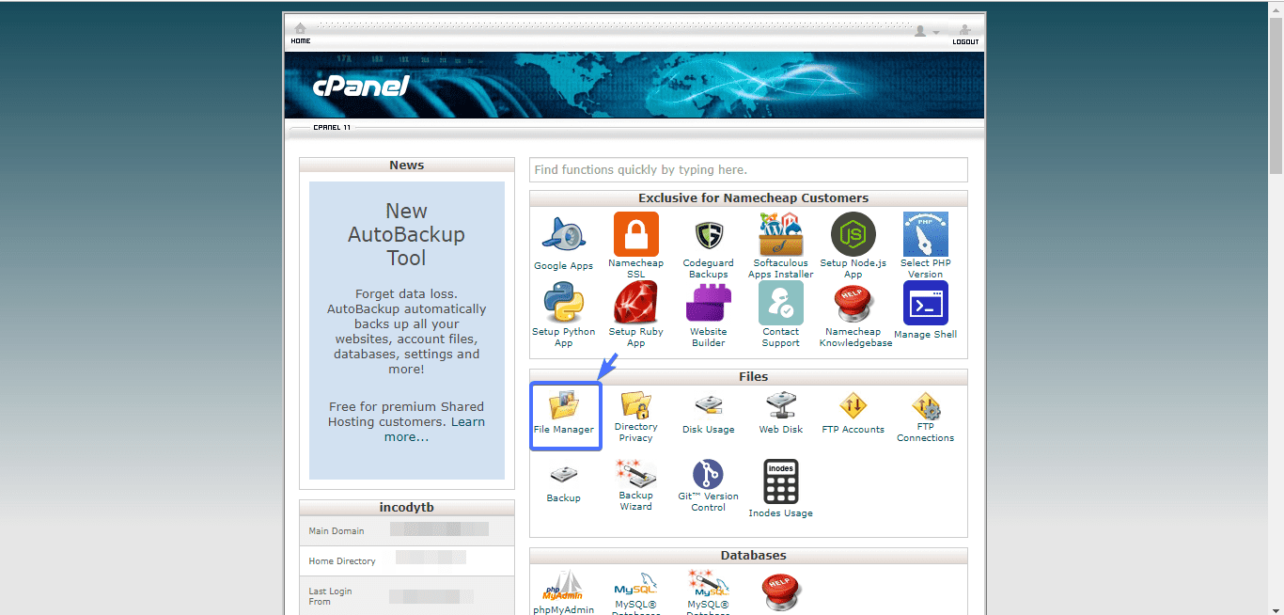Open Namecheap Knowledgebase
Screen dimensions: 1284x615
[x=855, y=303]
